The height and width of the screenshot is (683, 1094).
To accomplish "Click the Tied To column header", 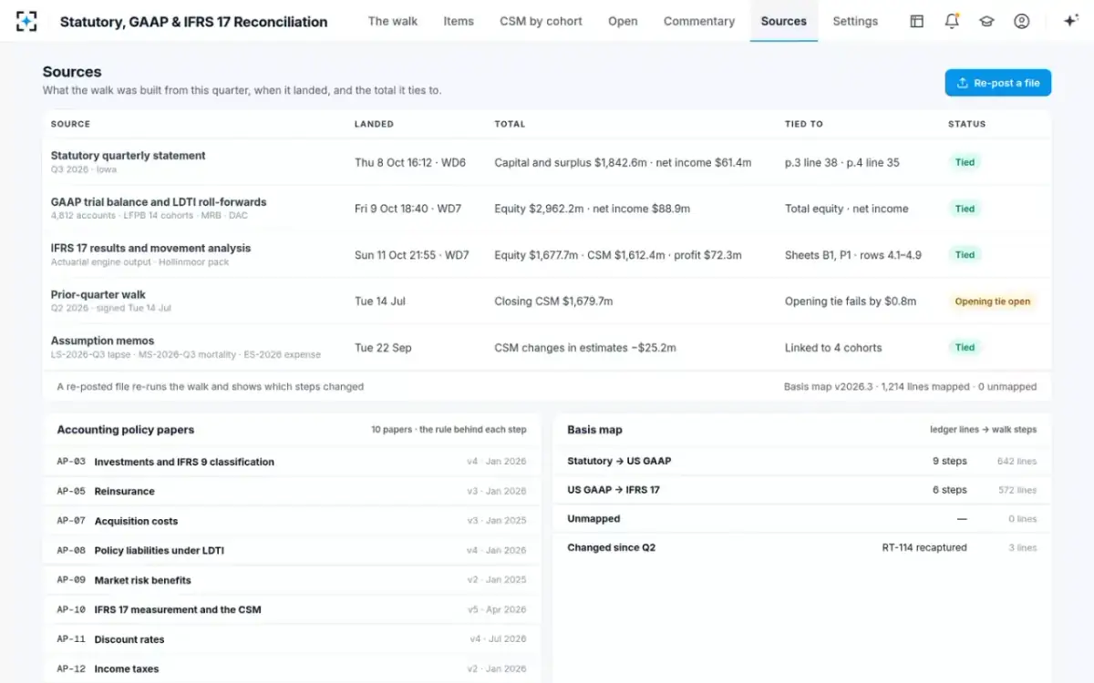I will (804, 124).
